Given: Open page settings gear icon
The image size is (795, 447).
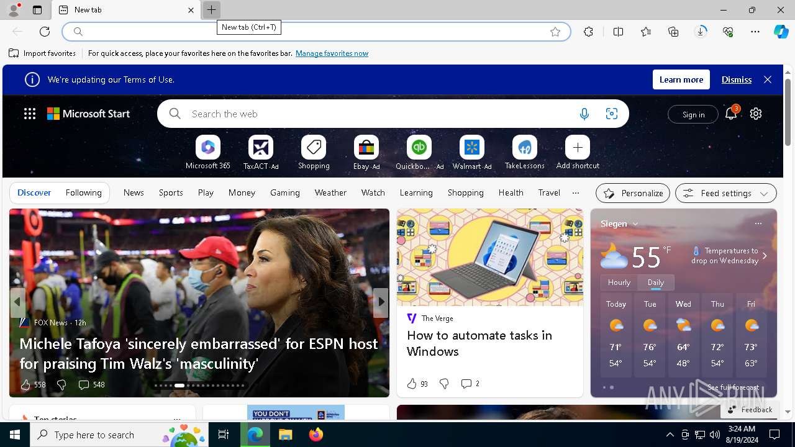Looking at the screenshot, I should point(756,114).
